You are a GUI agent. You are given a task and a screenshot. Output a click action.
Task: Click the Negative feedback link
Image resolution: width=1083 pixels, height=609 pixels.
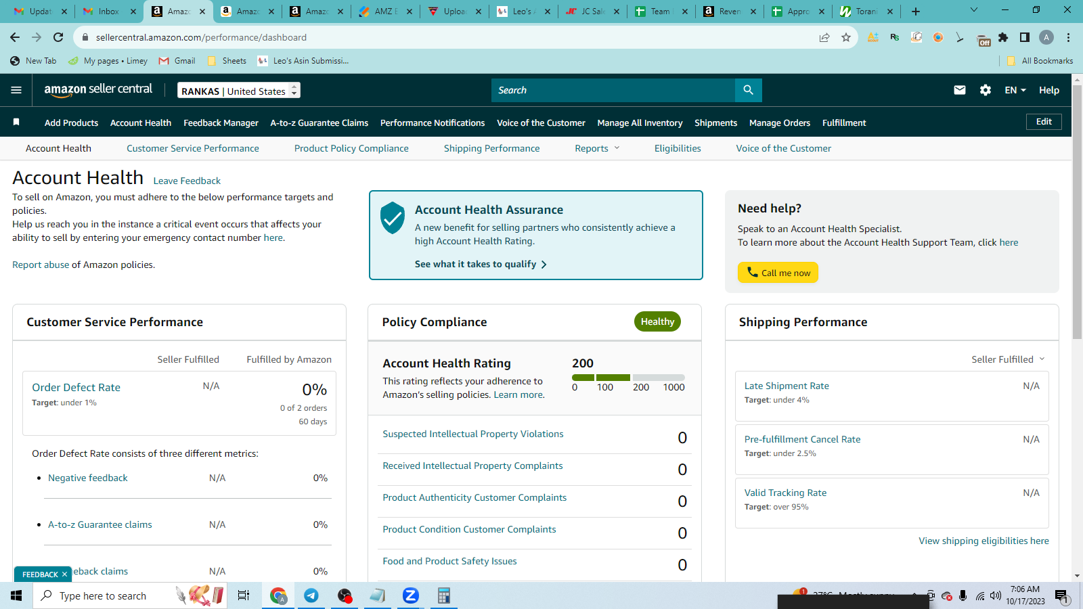coord(88,478)
